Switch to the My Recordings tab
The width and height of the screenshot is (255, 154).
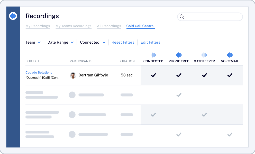click(x=38, y=26)
